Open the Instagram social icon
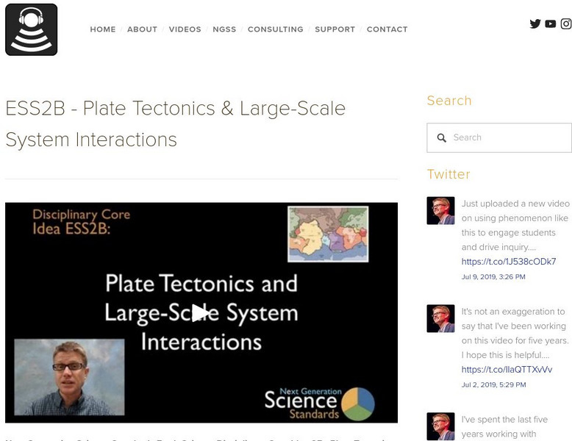The image size is (572, 441). point(566,24)
